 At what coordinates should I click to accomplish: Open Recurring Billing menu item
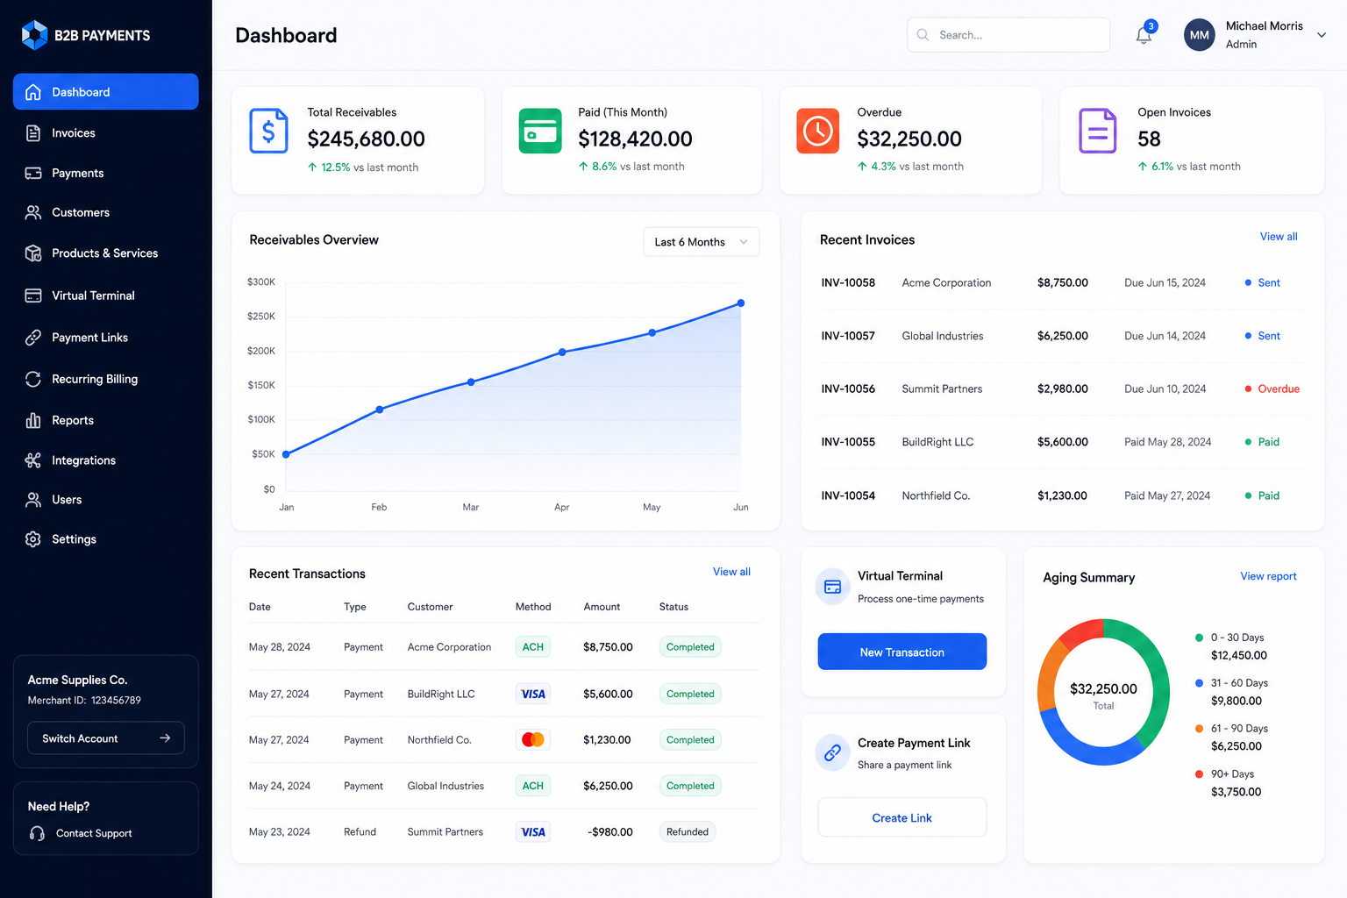pyautogui.click(x=105, y=379)
